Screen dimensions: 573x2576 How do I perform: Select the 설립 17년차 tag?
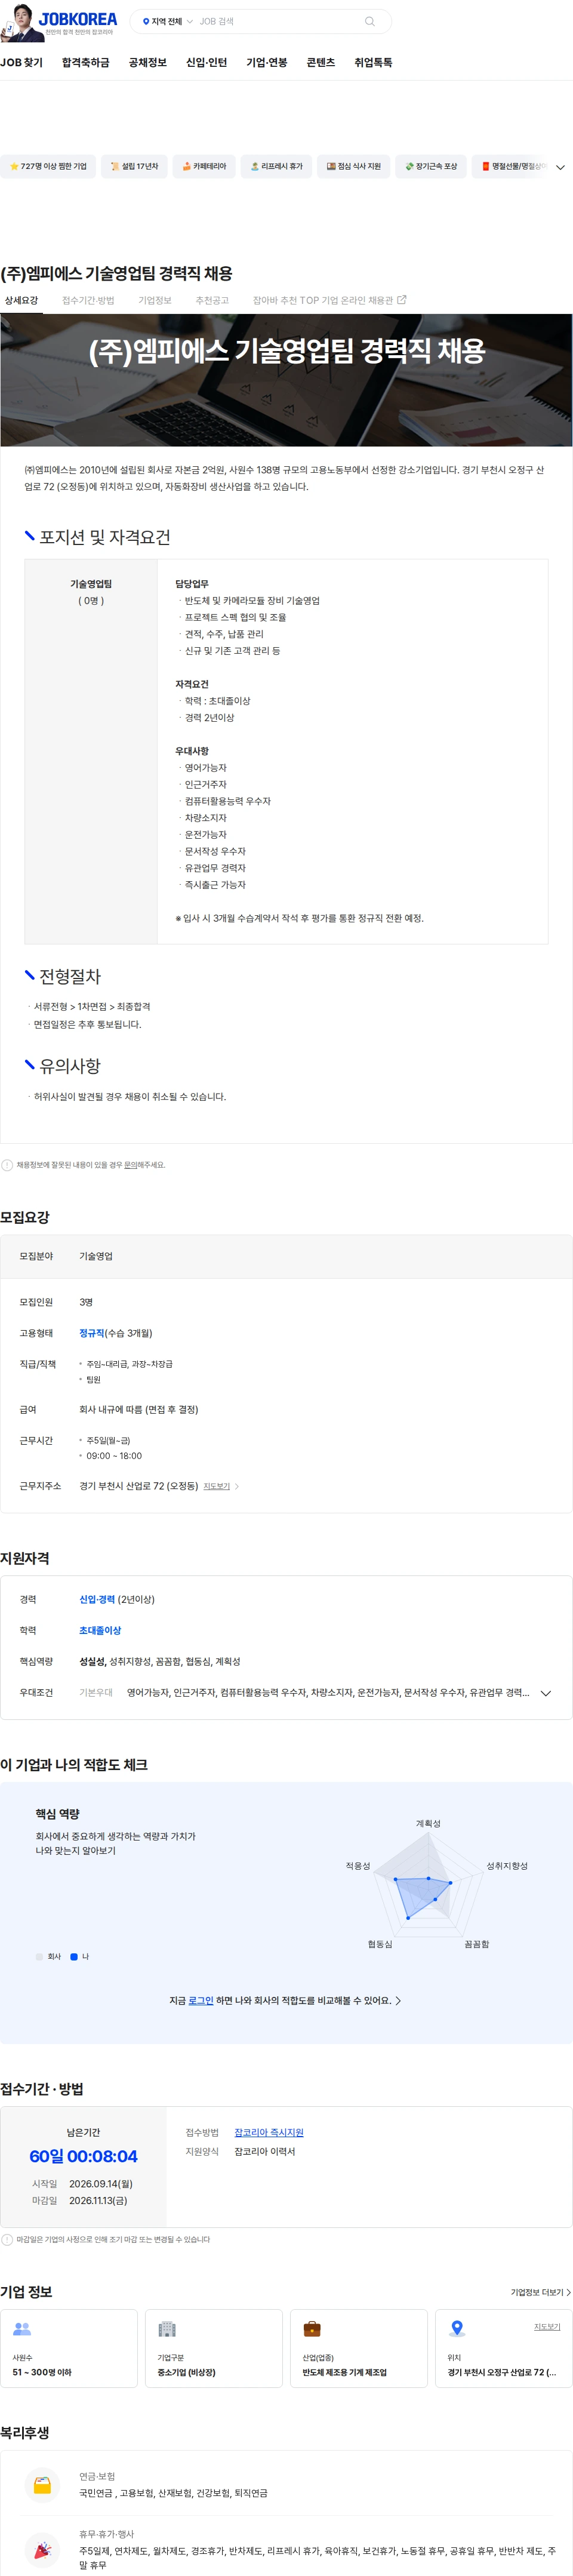coord(134,166)
